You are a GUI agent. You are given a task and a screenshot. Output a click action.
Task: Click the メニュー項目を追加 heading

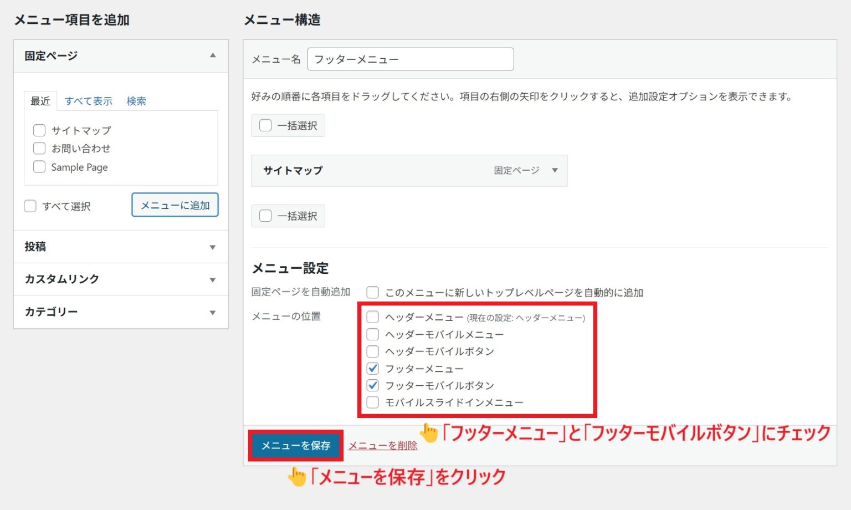71,20
